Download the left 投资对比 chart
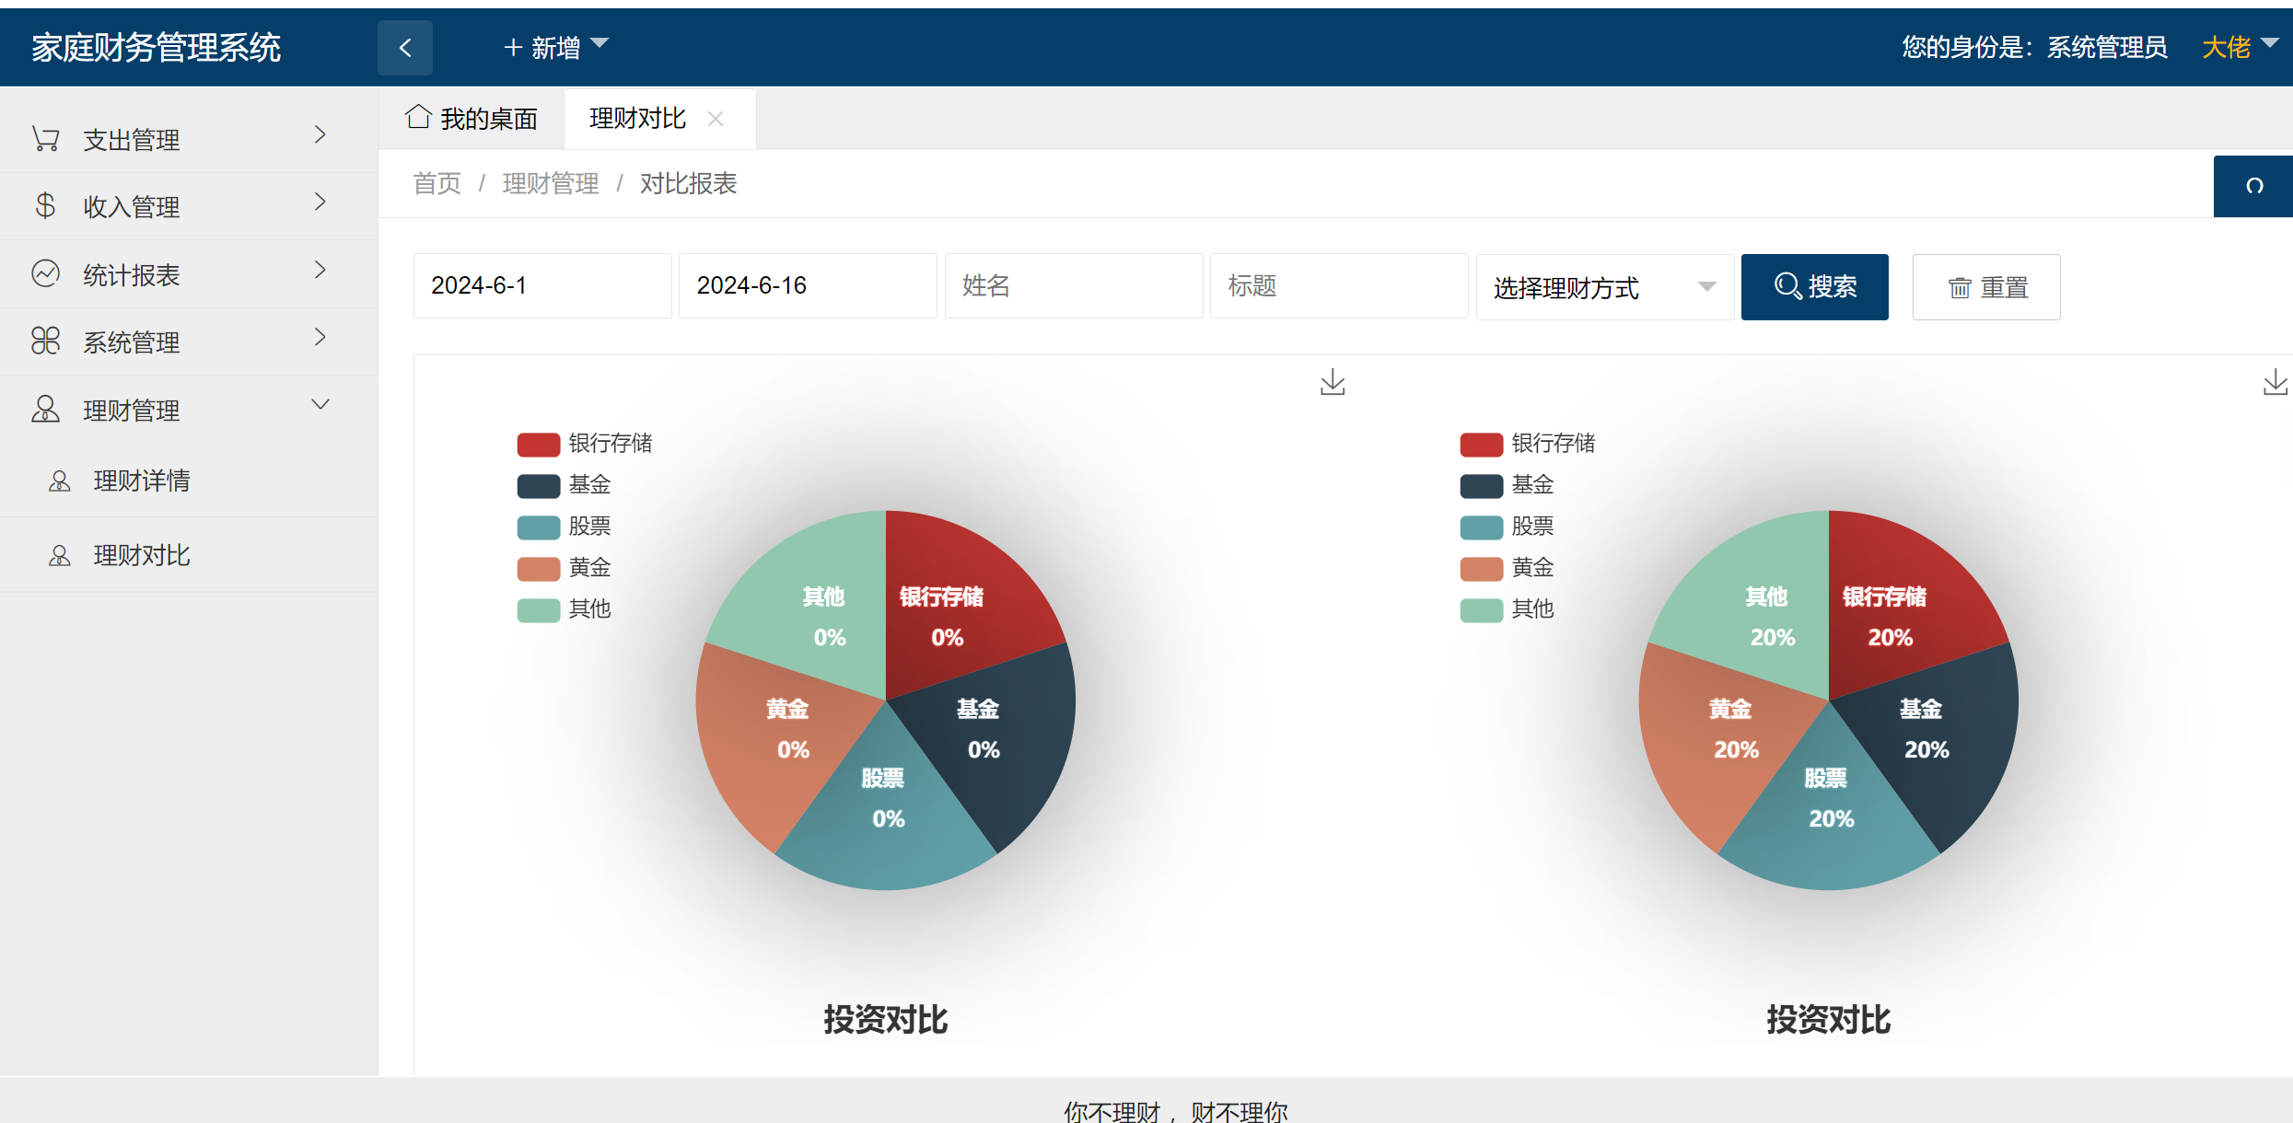This screenshot has height=1123, width=2293. 1333,382
